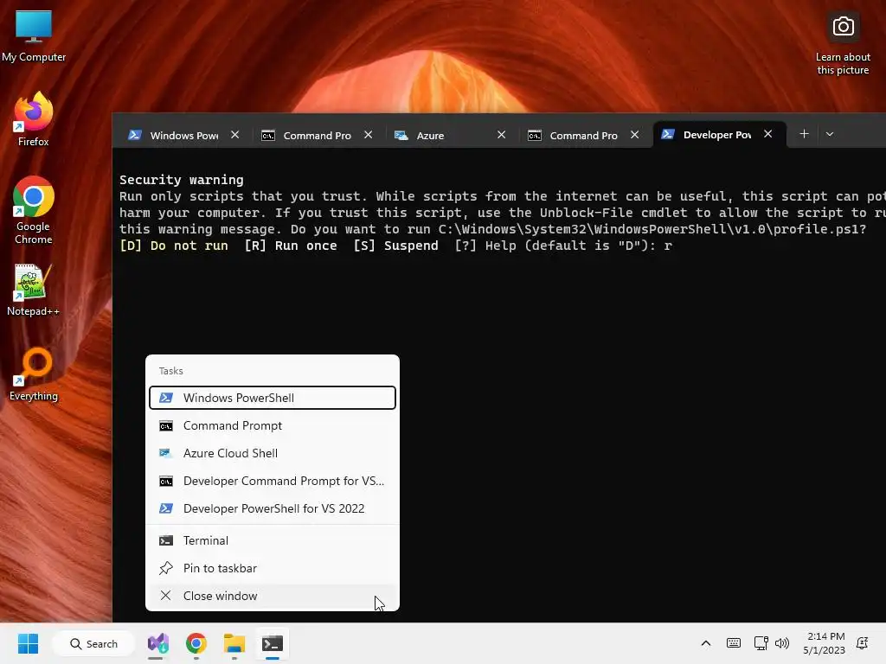Click the '[R] Run once' prompt text
Viewport: 886px width, 664px height.
(x=291, y=246)
